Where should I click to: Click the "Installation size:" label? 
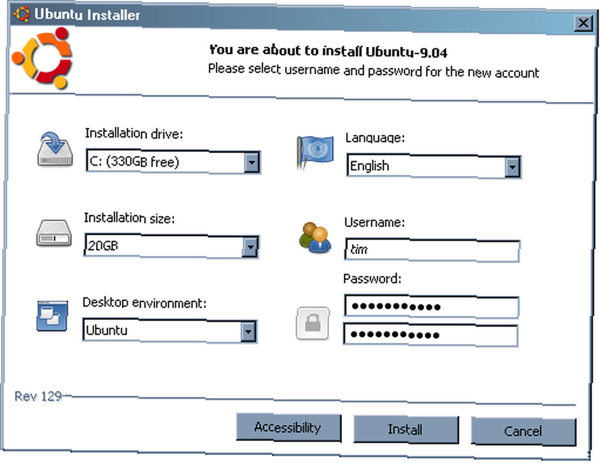click(130, 218)
